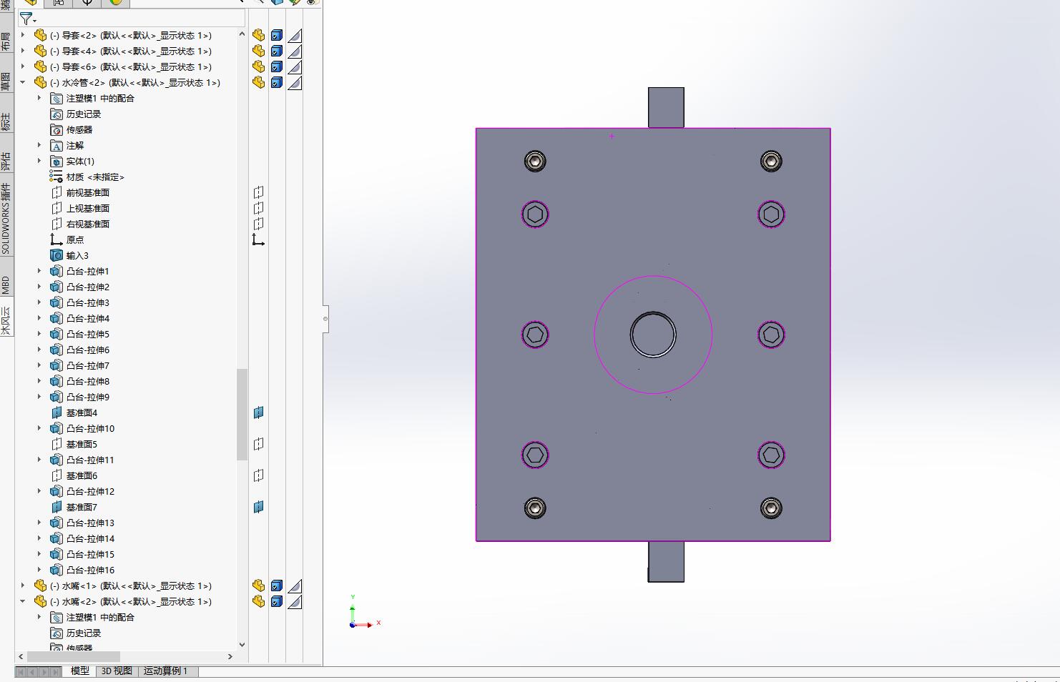The width and height of the screenshot is (1060, 682).
Task: Change display mode of 水嘴<1>
Action: (x=277, y=586)
